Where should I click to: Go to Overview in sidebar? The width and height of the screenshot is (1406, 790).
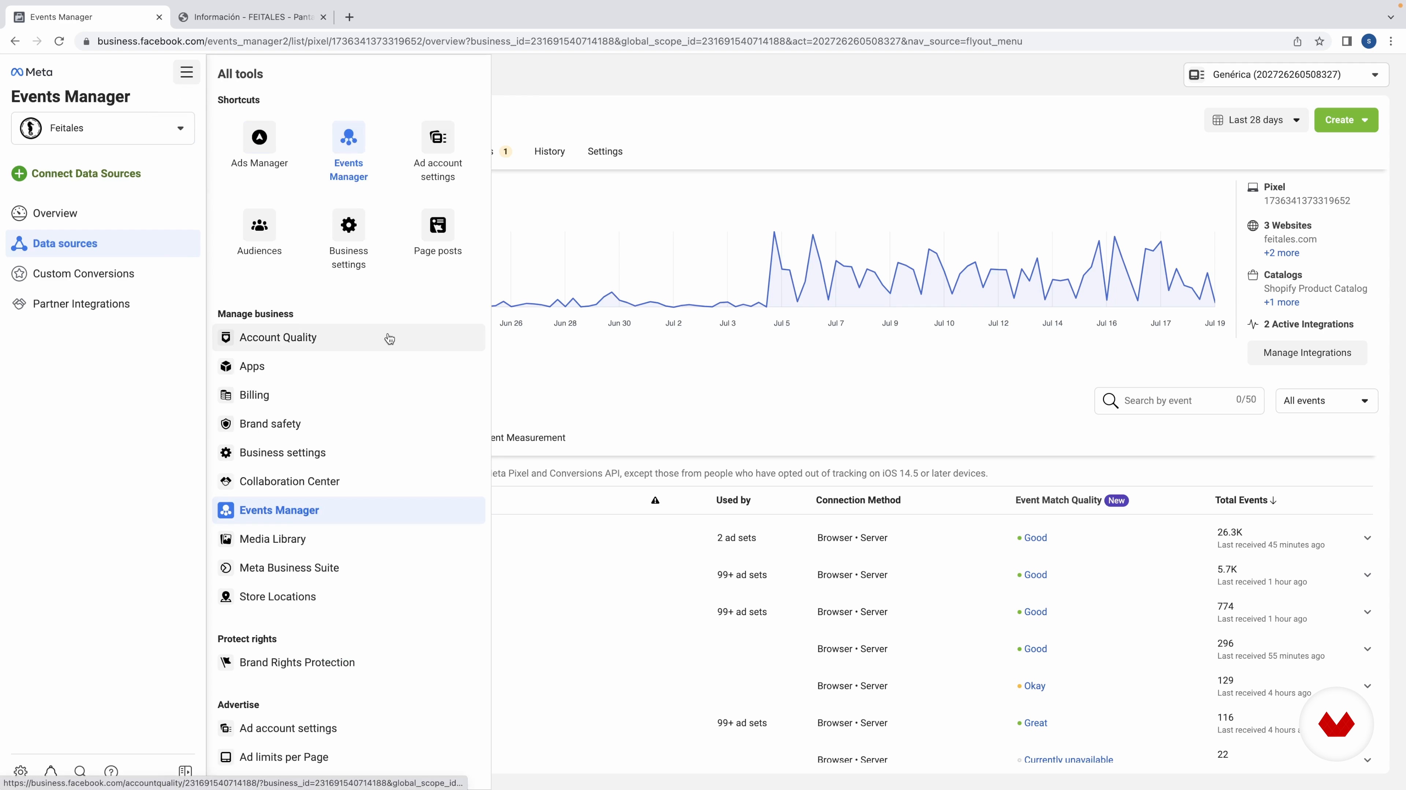103,213
